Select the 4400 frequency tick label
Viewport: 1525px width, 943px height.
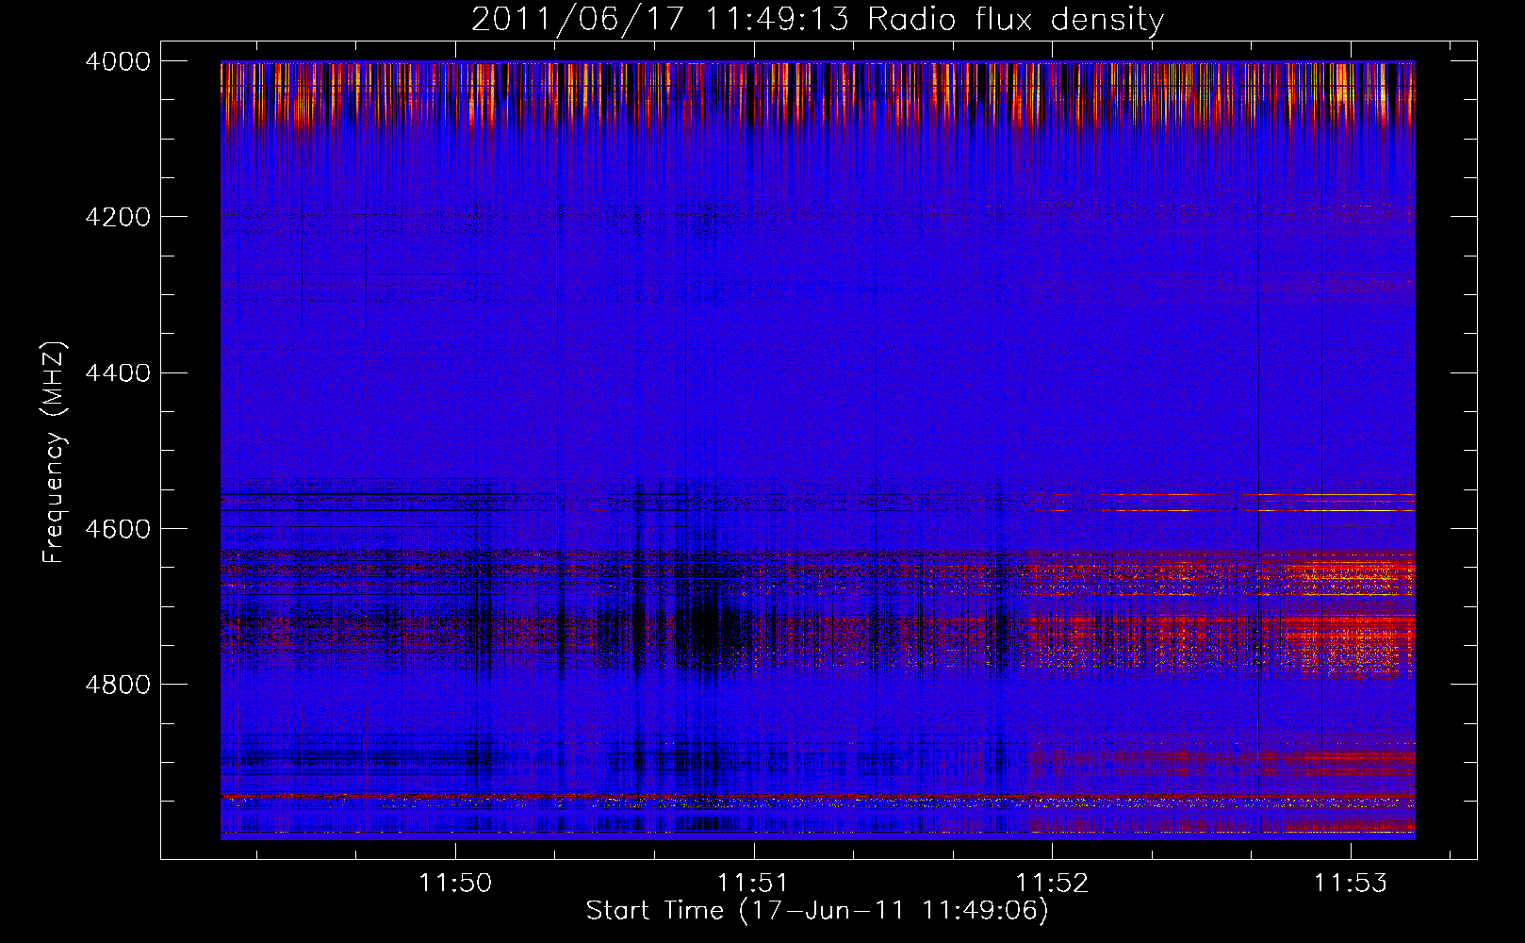click(x=118, y=372)
